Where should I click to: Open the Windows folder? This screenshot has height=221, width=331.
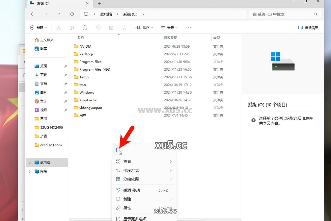click(x=87, y=92)
